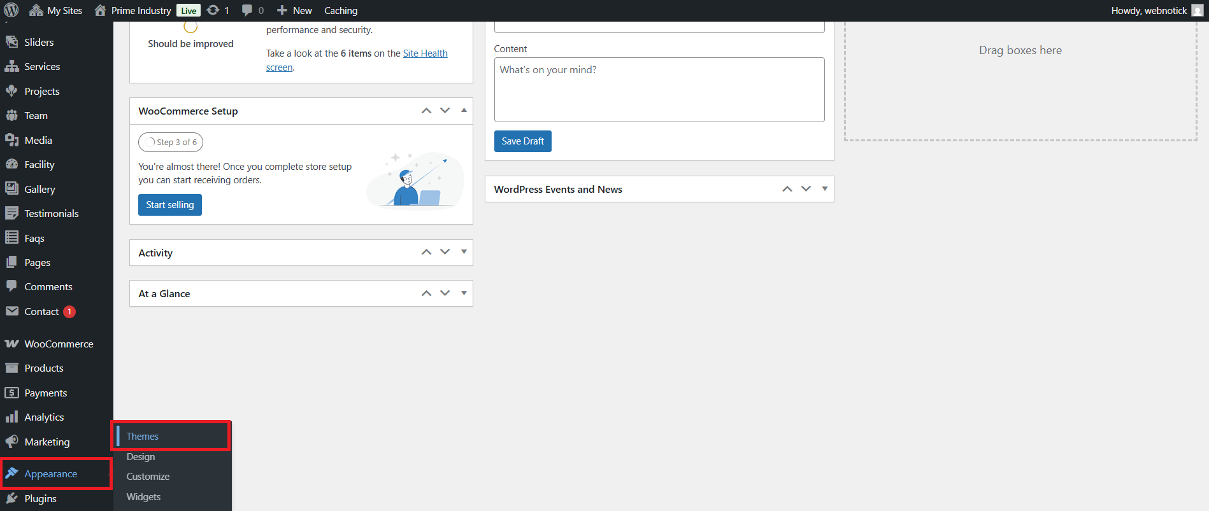This screenshot has width=1209, height=511.
Task: Move At a Glance widget up
Action: coord(427,293)
